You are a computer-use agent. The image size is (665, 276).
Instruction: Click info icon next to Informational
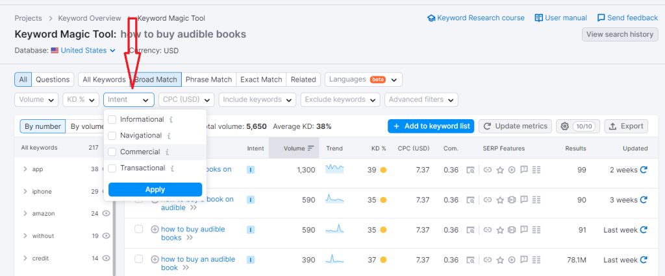pos(171,120)
